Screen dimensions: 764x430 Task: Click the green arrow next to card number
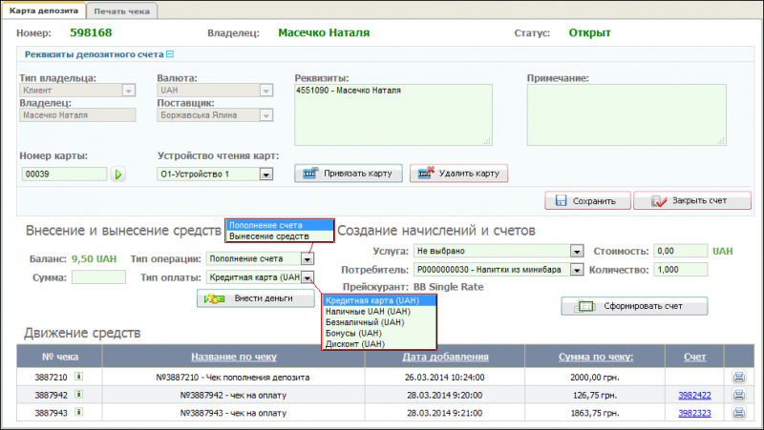coord(119,174)
